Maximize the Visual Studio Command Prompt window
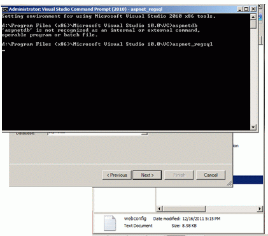The width and height of the screenshot is (268, 236). (x=246, y=9)
